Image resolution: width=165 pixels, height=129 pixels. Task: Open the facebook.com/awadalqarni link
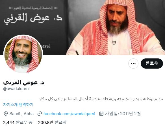coord(69,114)
